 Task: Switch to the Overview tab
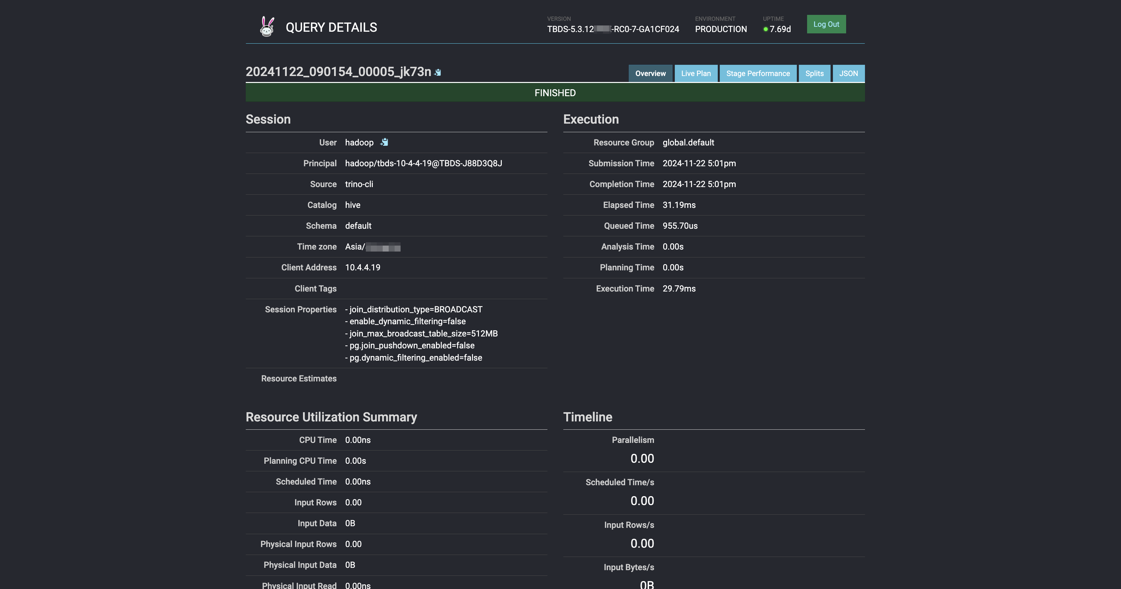click(x=650, y=73)
